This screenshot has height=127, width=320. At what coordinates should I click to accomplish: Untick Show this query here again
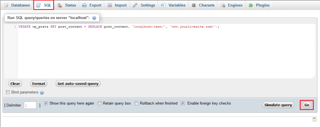coord(46,103)
